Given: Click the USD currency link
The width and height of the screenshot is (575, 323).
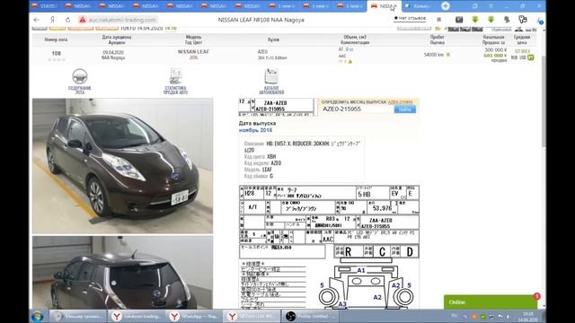Looking at the screenshot, I should 523,57.
